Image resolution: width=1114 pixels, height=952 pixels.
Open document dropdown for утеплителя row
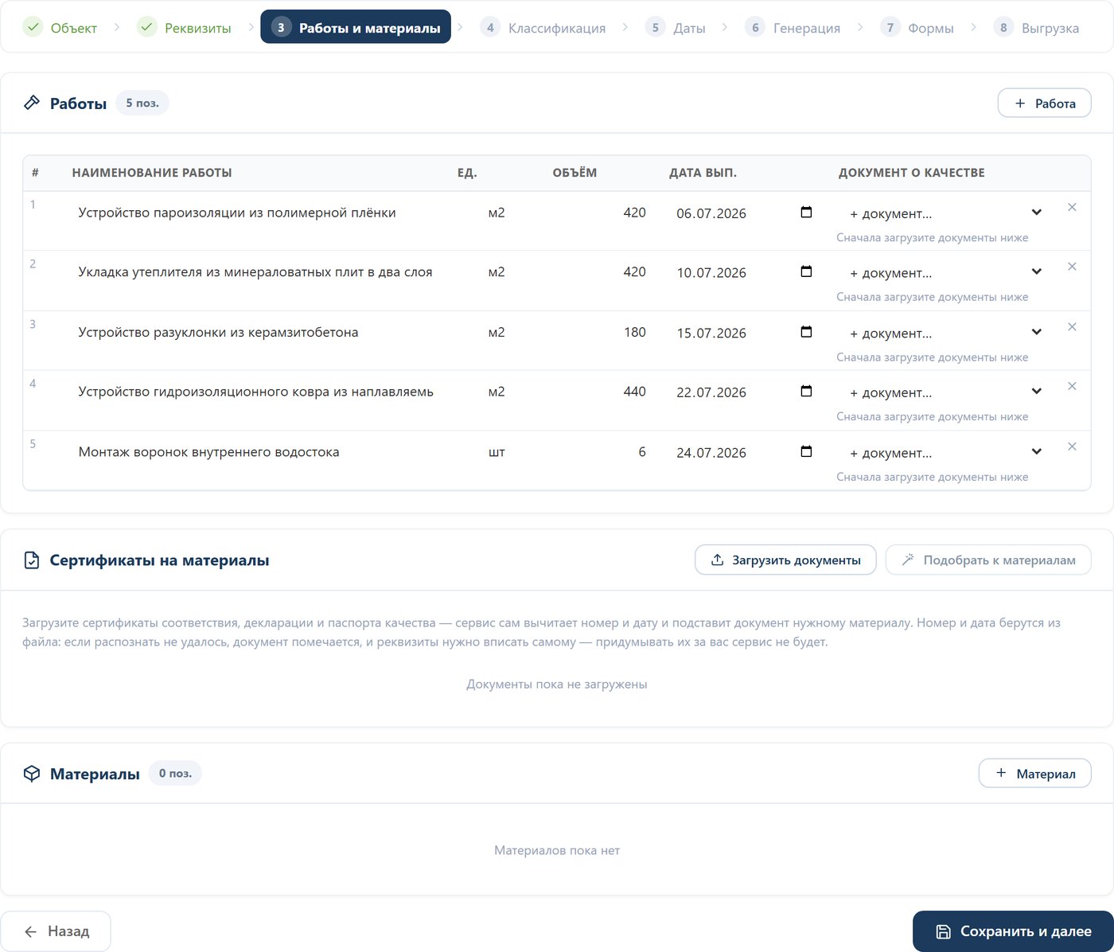tap(946, 272)
